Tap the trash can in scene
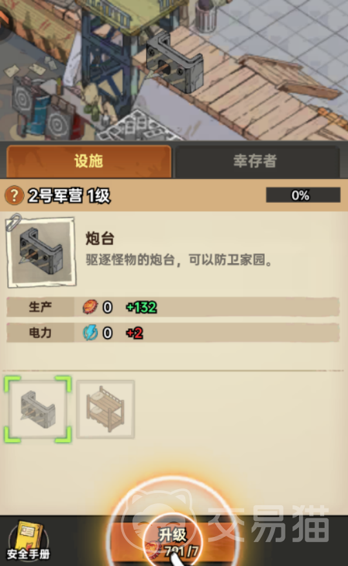Image resolution: width=348 pixels, height=566 pixels. (206, 16)
